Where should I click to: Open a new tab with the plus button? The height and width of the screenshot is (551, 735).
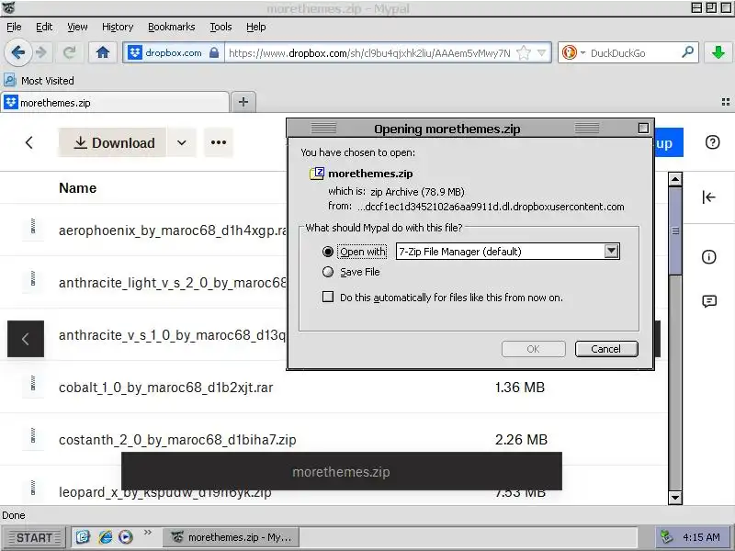click(x=243, y=102)
